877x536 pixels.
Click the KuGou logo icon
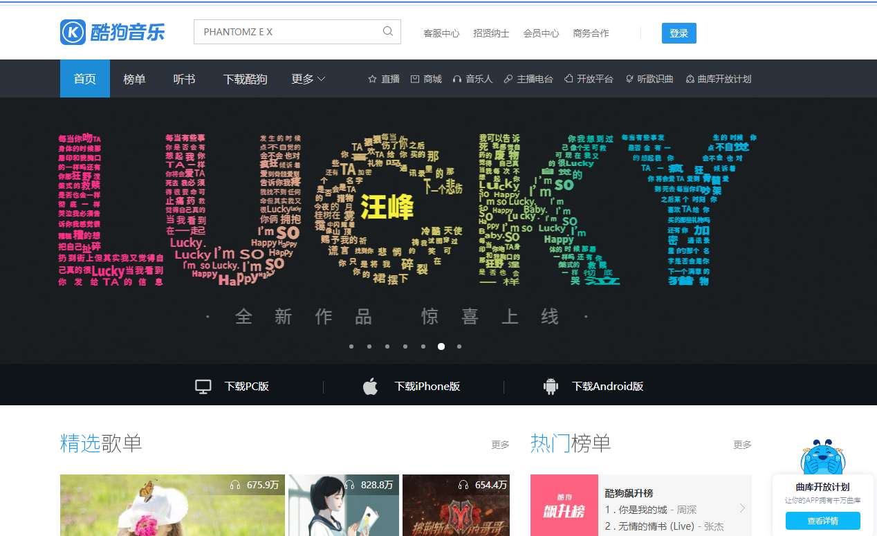click(x=73, y=32)
